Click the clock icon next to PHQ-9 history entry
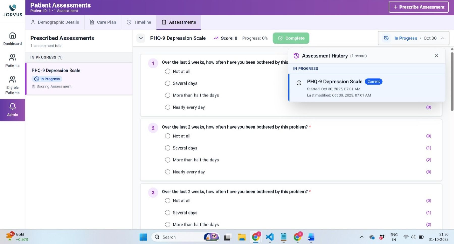Screen dimensions: 454x244 coord(299,83)
